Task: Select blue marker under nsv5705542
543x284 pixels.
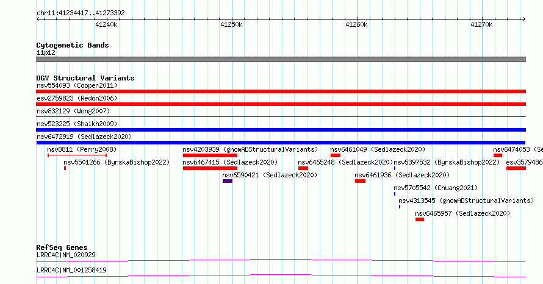Action: click(x=394, y=194)
